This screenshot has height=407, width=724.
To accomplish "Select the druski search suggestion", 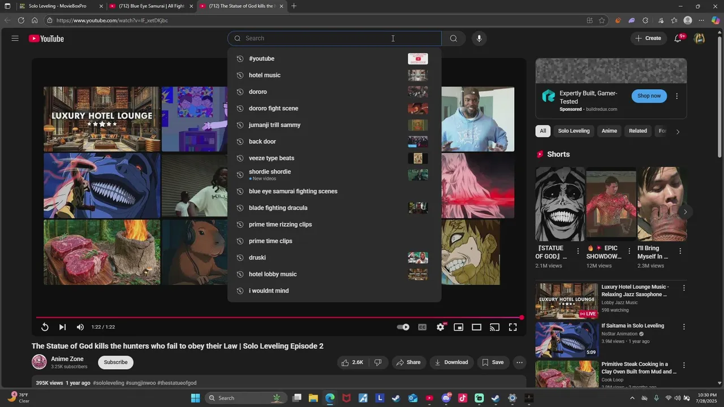I will 334,258.
